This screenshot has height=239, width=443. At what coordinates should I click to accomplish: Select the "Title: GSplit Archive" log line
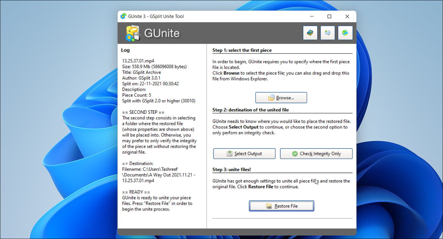142,72
